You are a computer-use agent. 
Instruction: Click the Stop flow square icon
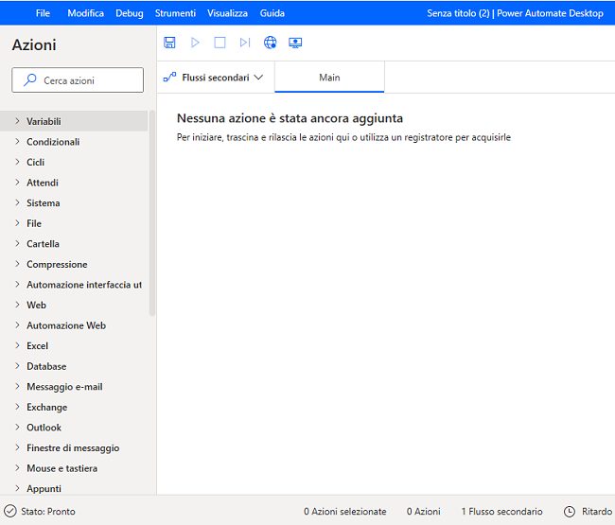point(220,43)
